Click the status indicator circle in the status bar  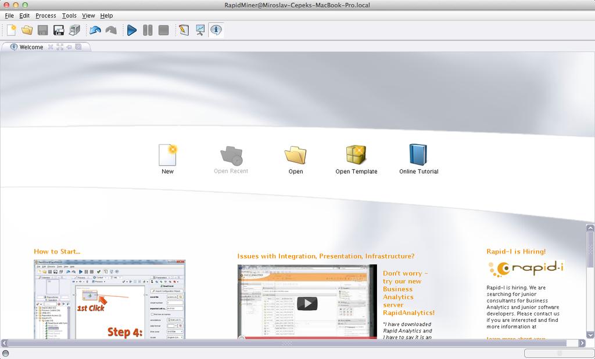5,353
